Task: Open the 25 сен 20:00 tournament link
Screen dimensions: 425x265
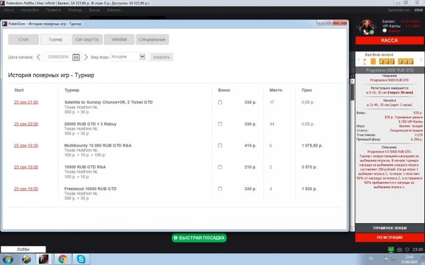Action: [x=26, y=124]
